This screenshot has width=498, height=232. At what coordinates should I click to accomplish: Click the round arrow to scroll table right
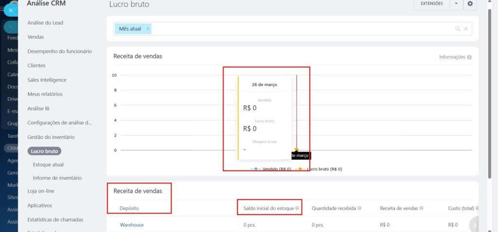click(x=475, y=225)
